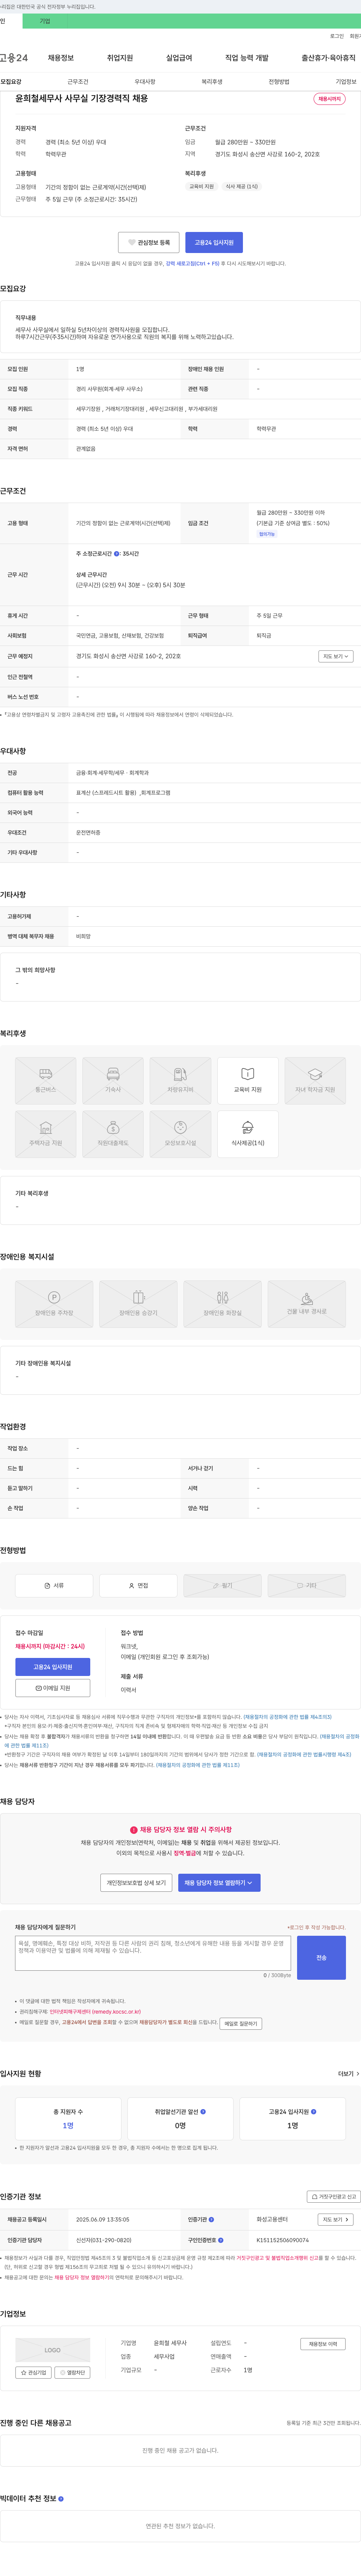Screen dimensions: 361x2576
Task: Click the 이메일 지원 button
Action: tap(53, 1688)
